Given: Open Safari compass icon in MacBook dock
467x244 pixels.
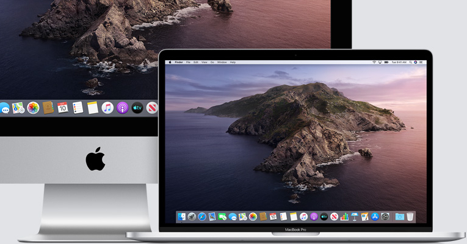Looking at the screenshot, I should 202,217.
